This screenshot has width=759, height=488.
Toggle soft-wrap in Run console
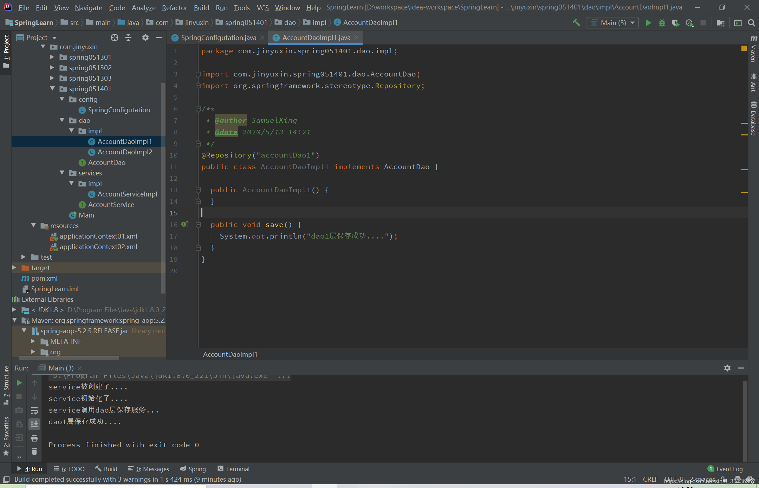point(34,410)
